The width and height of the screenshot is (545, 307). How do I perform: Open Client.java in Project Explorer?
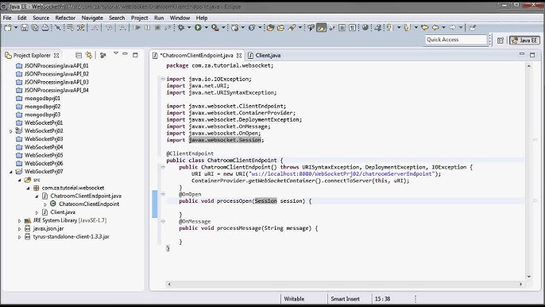63,212
